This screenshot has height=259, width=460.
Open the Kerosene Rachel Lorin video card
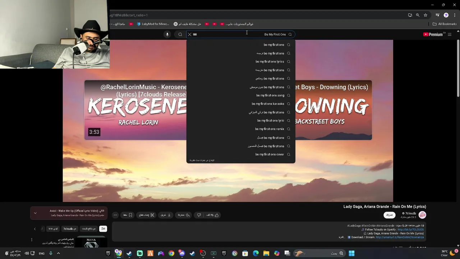click(135, 110)
